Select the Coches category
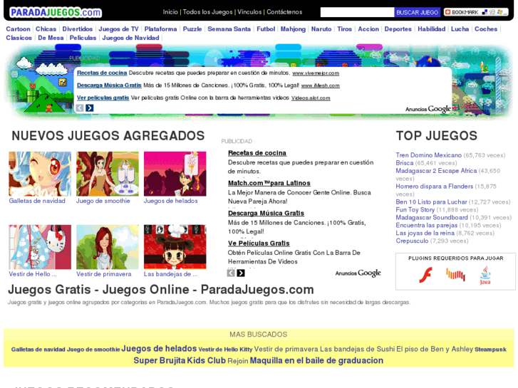The width and height of the screenshot is (518, 388). pos(486,29)
